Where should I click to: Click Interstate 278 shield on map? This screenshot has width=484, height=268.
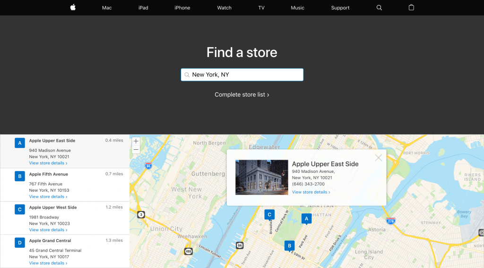coord(390,221)
